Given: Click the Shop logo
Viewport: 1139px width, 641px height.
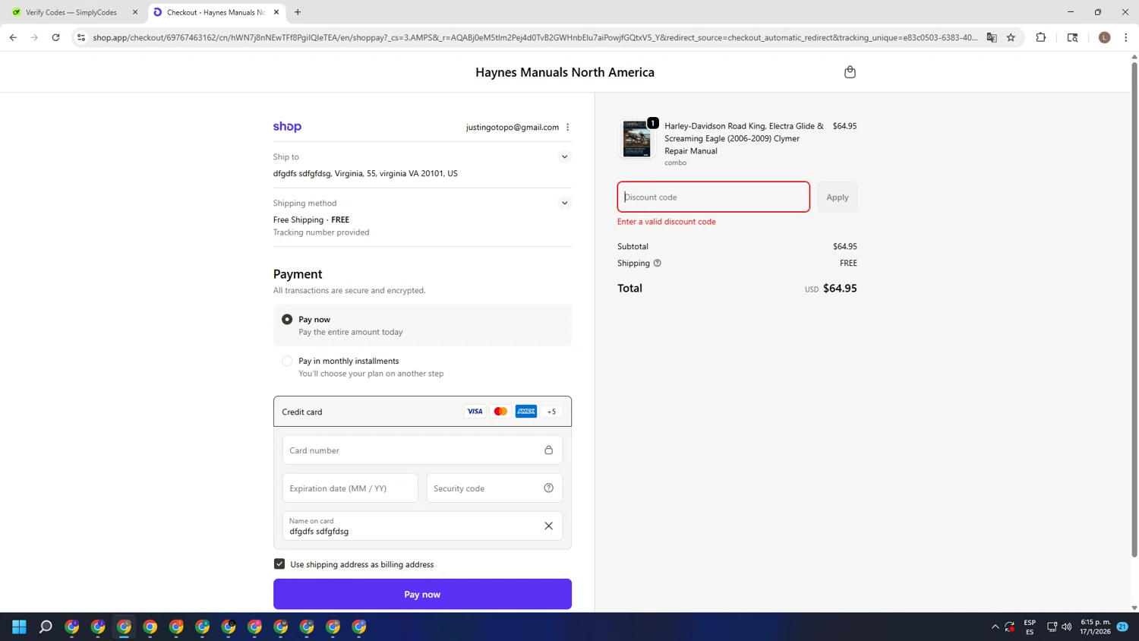Looking at the screenshot, I should (x=287, y=127).
